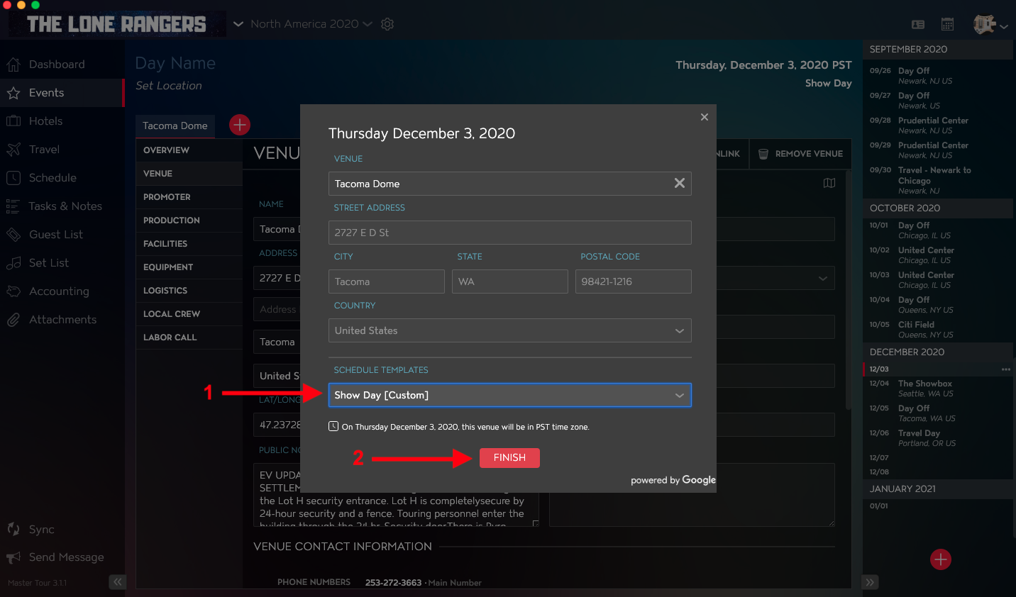Image resolution: width=1016 pixels, height=597 pixels.
Task: Add a new day with the red plus button
Action: (941, 559)
